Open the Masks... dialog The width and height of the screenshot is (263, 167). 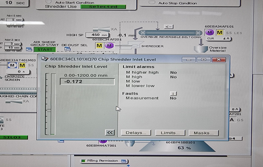204,133
